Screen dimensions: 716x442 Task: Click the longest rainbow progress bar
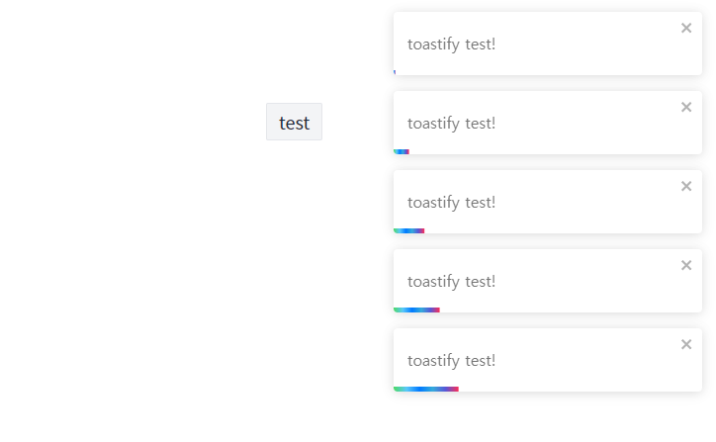tap(425, 389)
